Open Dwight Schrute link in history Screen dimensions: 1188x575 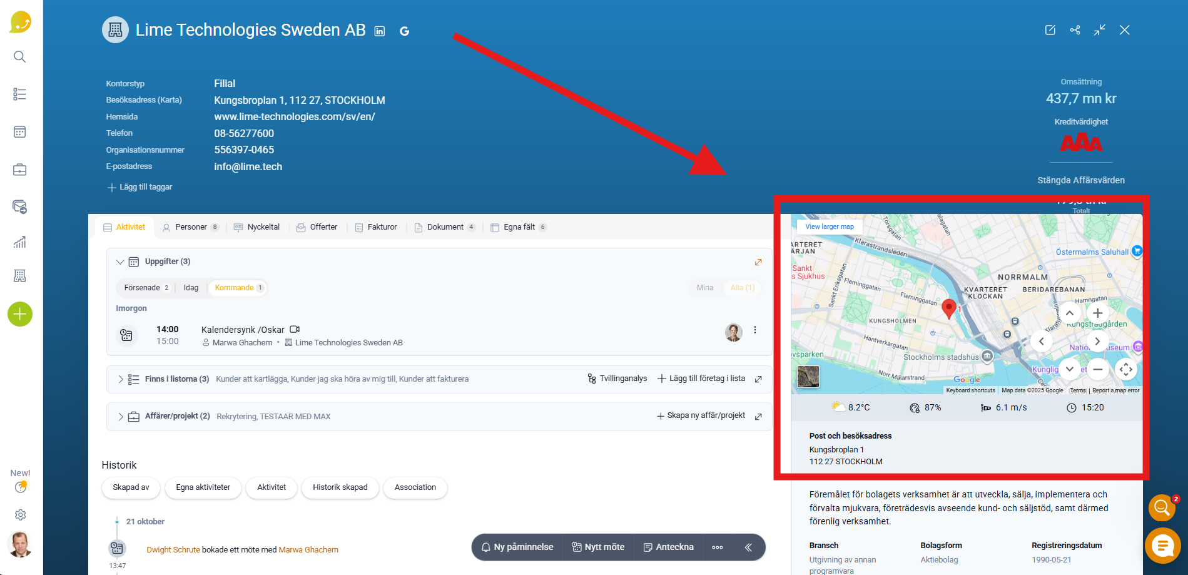coord(173,550)
